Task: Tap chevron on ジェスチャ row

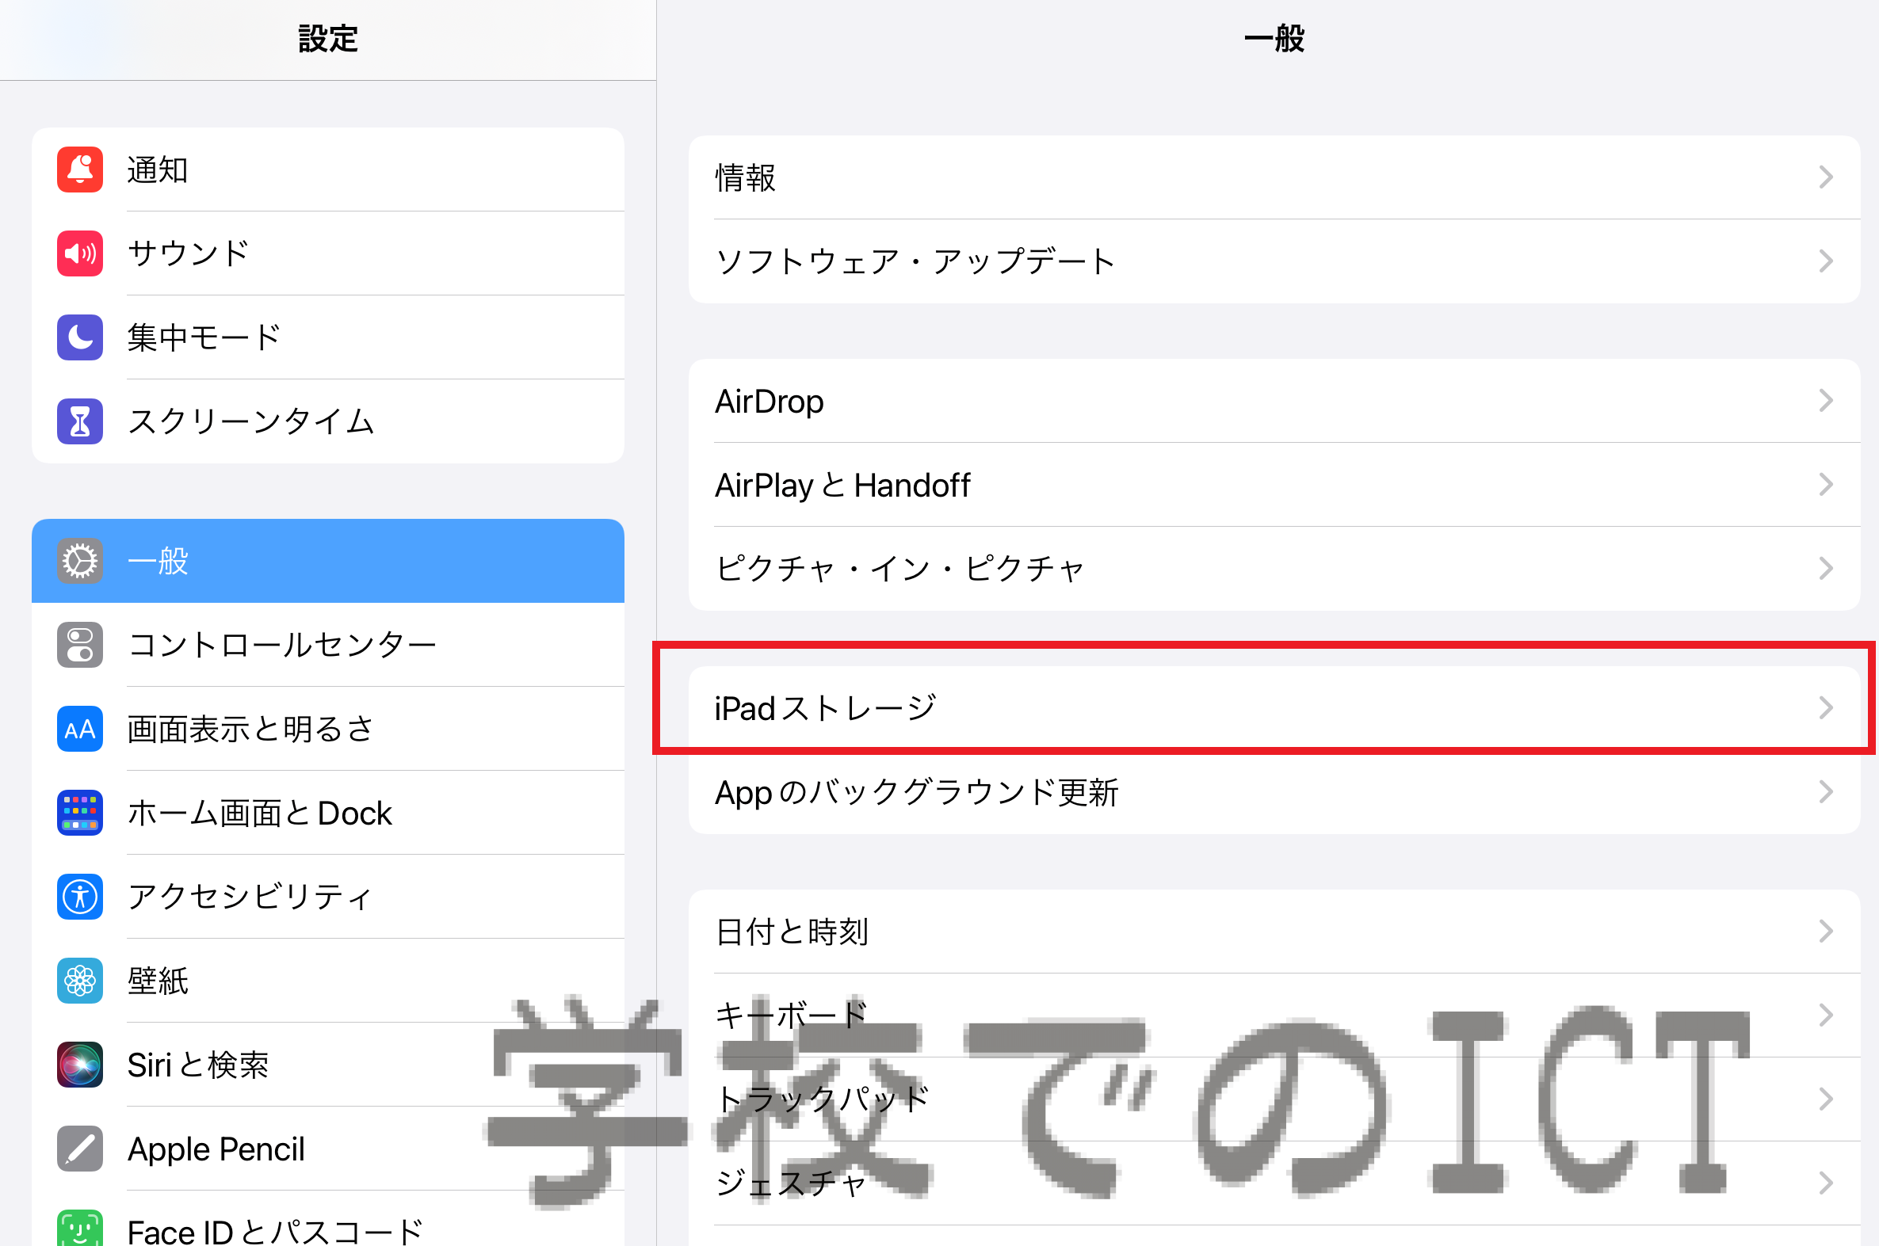Action: click(x=1826, y=1183)
